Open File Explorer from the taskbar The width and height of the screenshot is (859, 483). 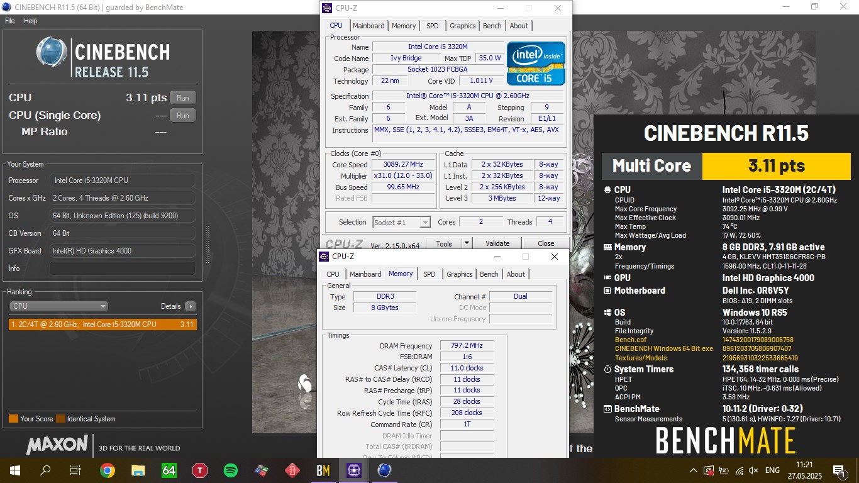tap(138, 470)
